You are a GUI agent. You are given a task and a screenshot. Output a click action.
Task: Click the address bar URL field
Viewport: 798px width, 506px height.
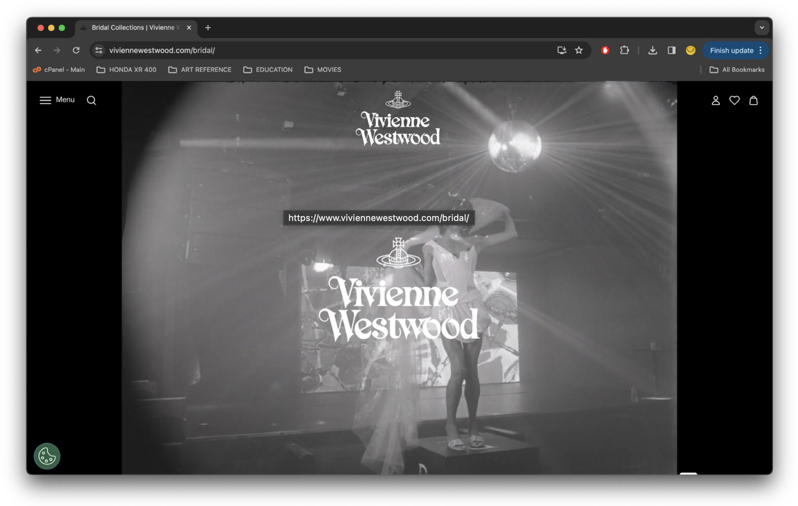324,50
